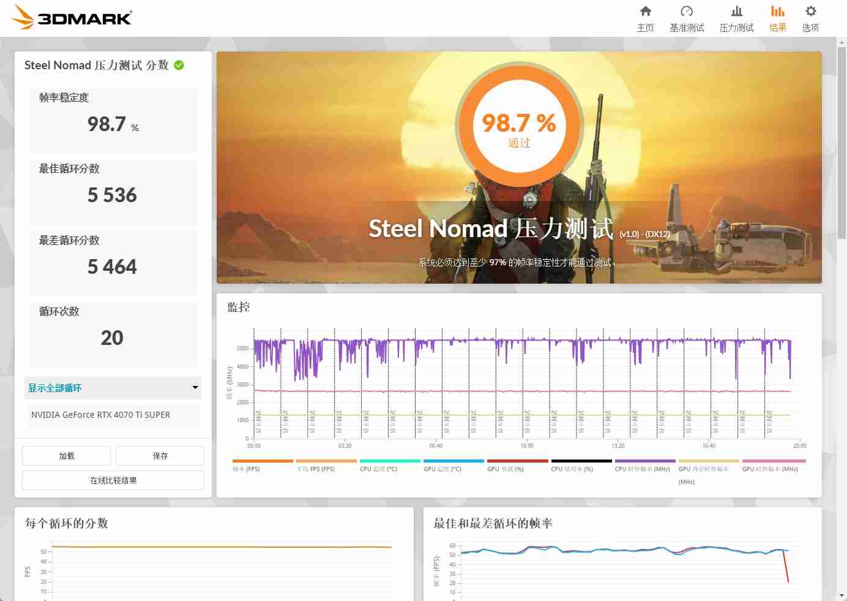Click the green validation checkmark icon
This screenshot has width=847, height=601.
tap(179, 66)
